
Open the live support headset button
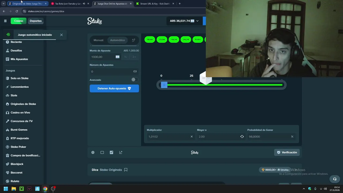(x=335, y=179)
